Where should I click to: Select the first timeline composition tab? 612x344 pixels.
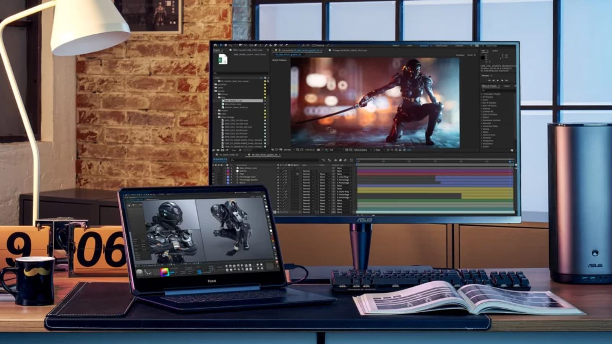(x=229, y=155)
